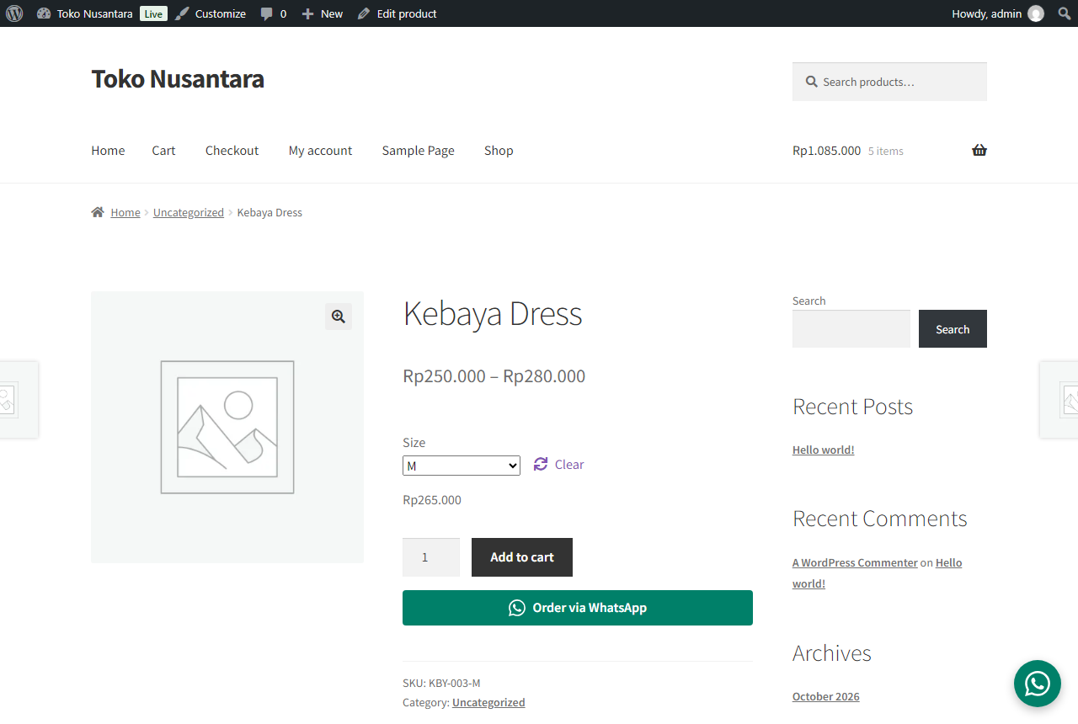1078x724 pixels.
Task: Click the admin bar search magnifier icon
Action: [x=1065, y=13]
